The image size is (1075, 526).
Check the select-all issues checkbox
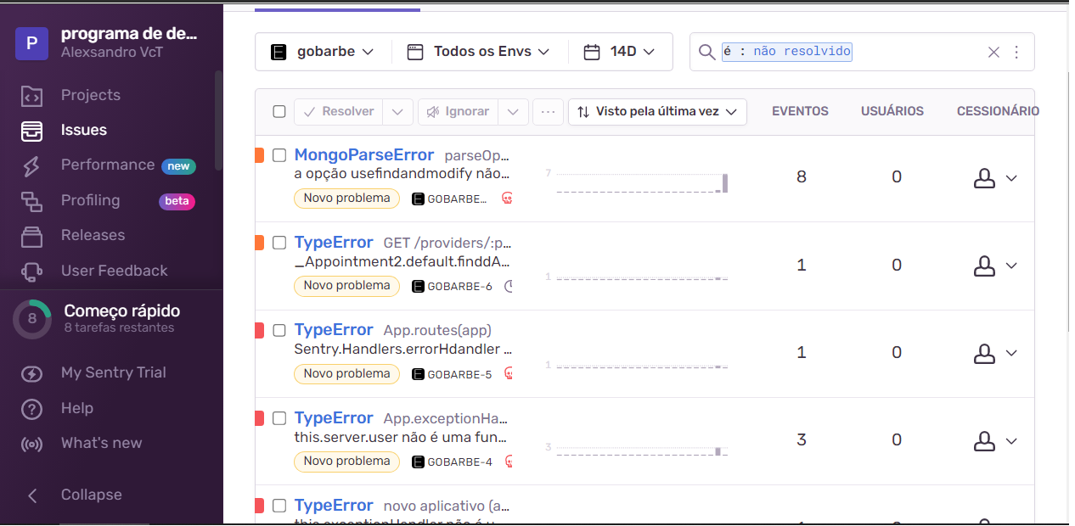click(279, 111)
